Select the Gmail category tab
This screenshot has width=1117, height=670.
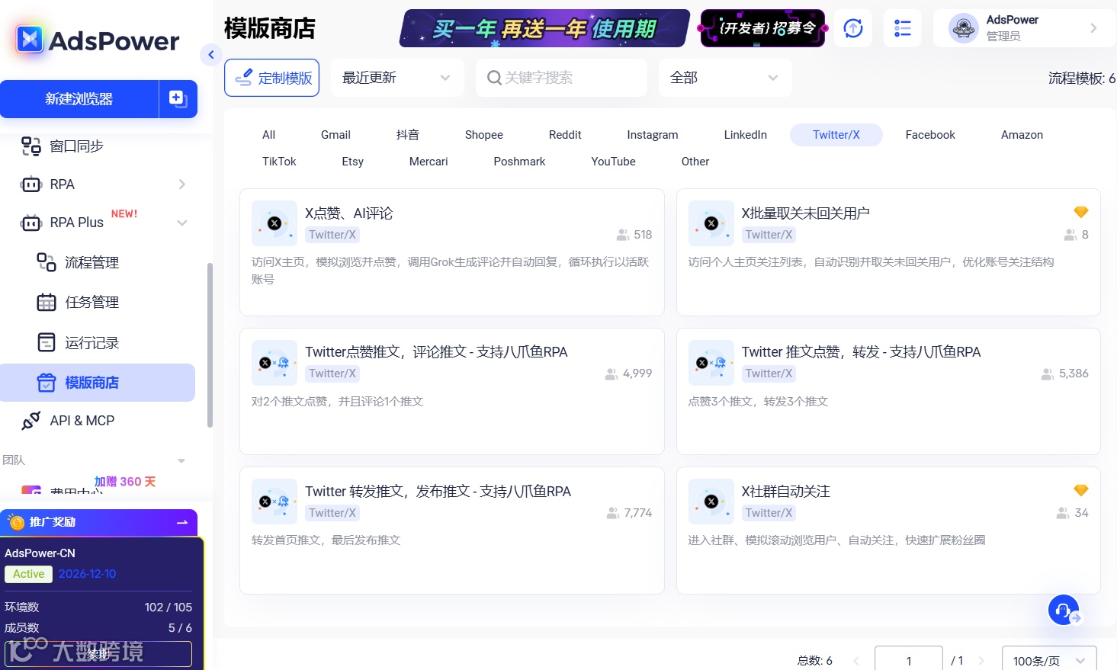point(335,135)
